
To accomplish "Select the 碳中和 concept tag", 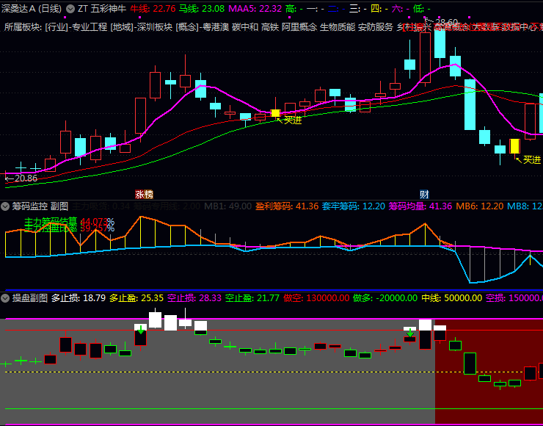I will click(244, 27).
